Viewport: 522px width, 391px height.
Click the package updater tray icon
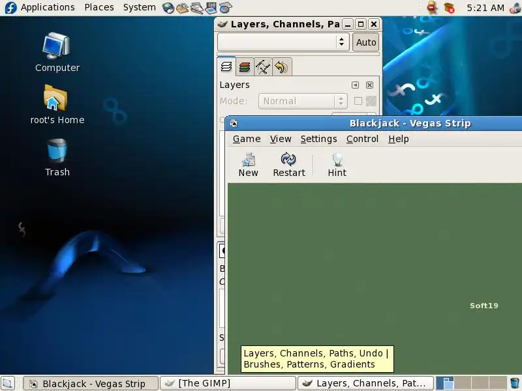coord(450,8)
